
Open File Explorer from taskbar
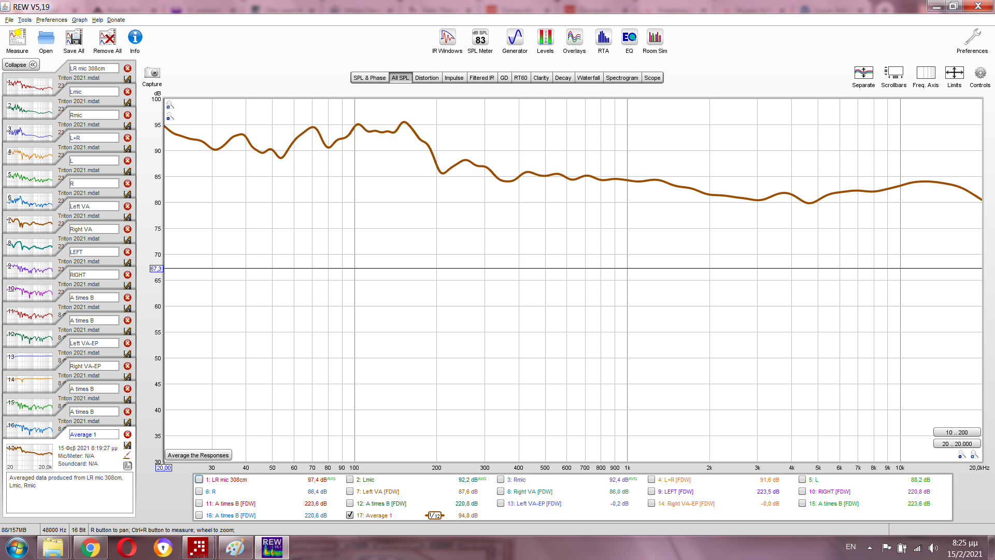[53, 548]
